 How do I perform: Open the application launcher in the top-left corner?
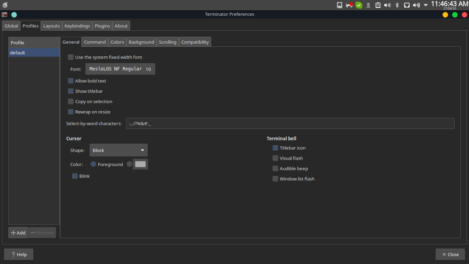pos(5,5)
